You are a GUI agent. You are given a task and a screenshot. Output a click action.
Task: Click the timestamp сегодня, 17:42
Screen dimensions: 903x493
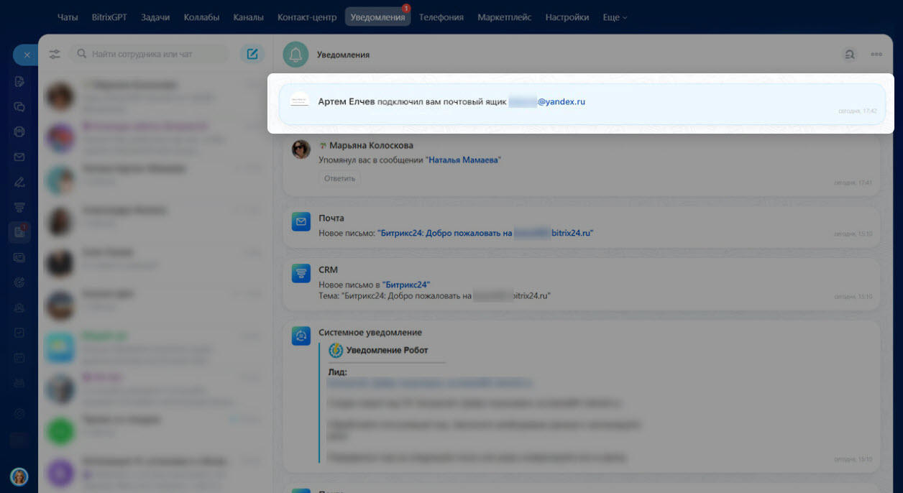[858, 111]
